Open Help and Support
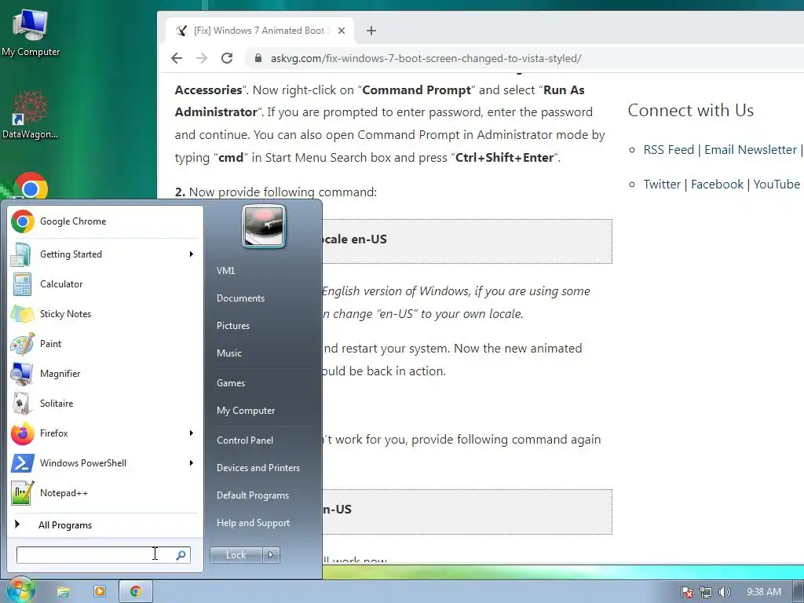The image size is (804, 603). (254, 523)
